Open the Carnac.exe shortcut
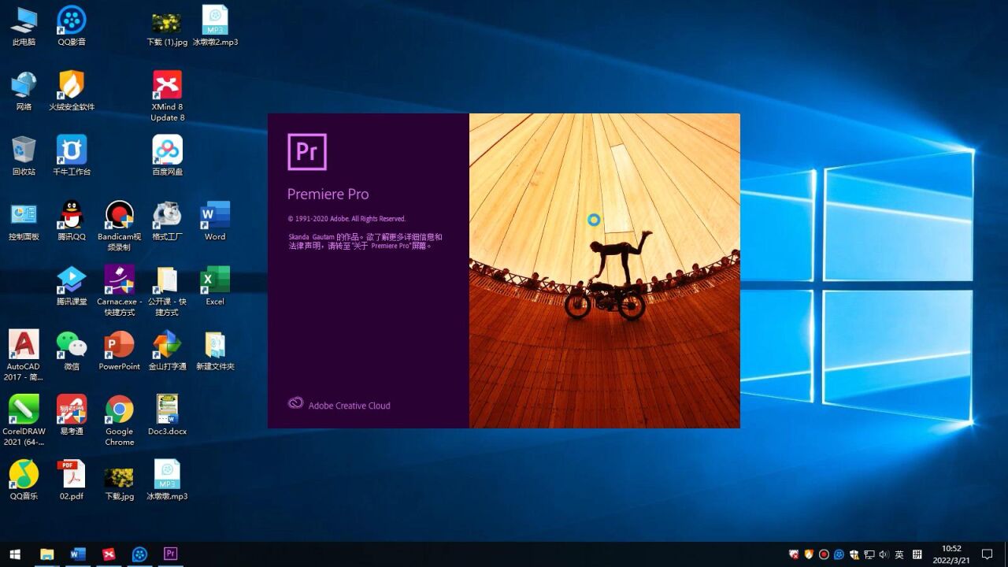Screen dimensions: 1008x567 pos(120,290)
